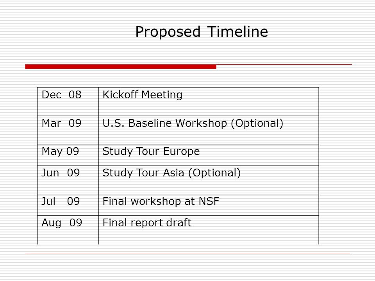Click the Study Tour Europe entry
This screenshot has height=281, width=375.
(151, 151)
